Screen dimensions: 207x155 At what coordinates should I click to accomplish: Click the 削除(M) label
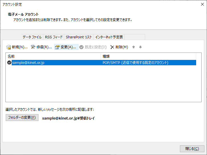click(x=121, y=47)
